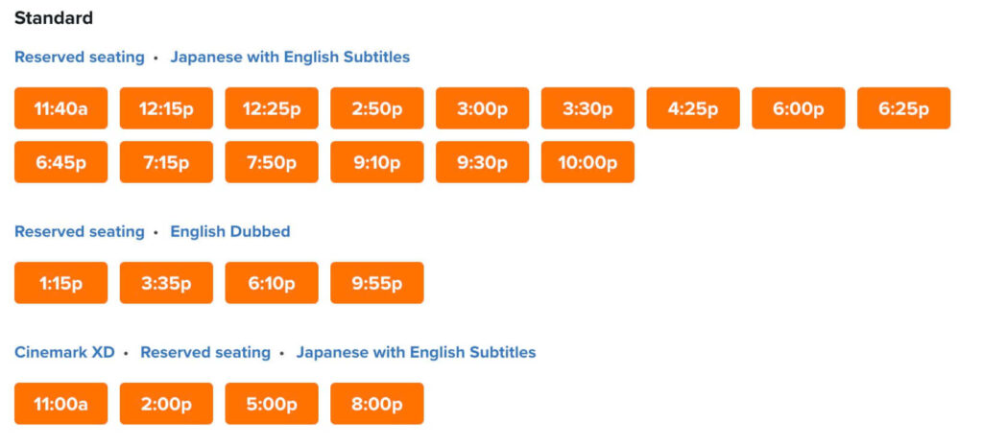Viewport: 983px width, 446px height.
Task: Select the 6:45p evening showtime
Action: [x=60, y=162]
